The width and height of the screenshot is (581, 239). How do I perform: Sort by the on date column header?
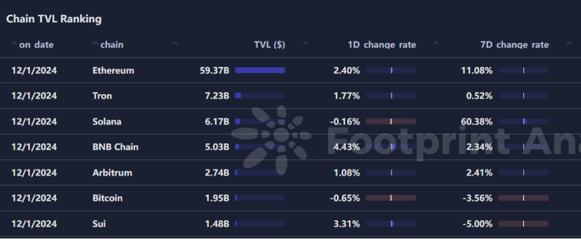click(x=36, y=45)
